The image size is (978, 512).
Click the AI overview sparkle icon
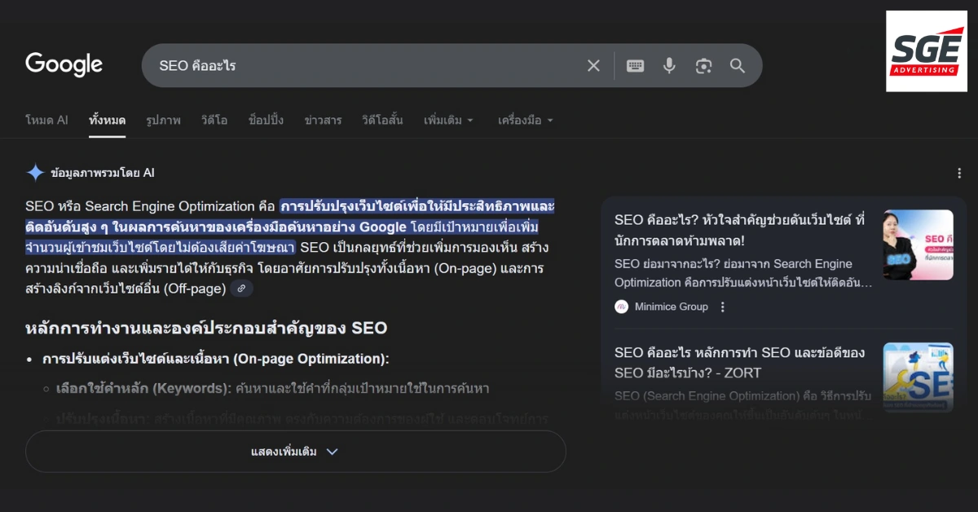pyautogui.click(x=35, y=173)
